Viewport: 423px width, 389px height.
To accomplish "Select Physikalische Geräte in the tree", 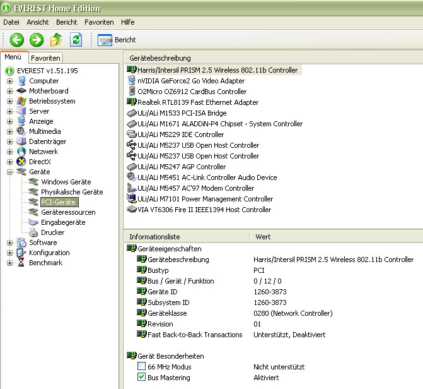I will pos(72,192).
